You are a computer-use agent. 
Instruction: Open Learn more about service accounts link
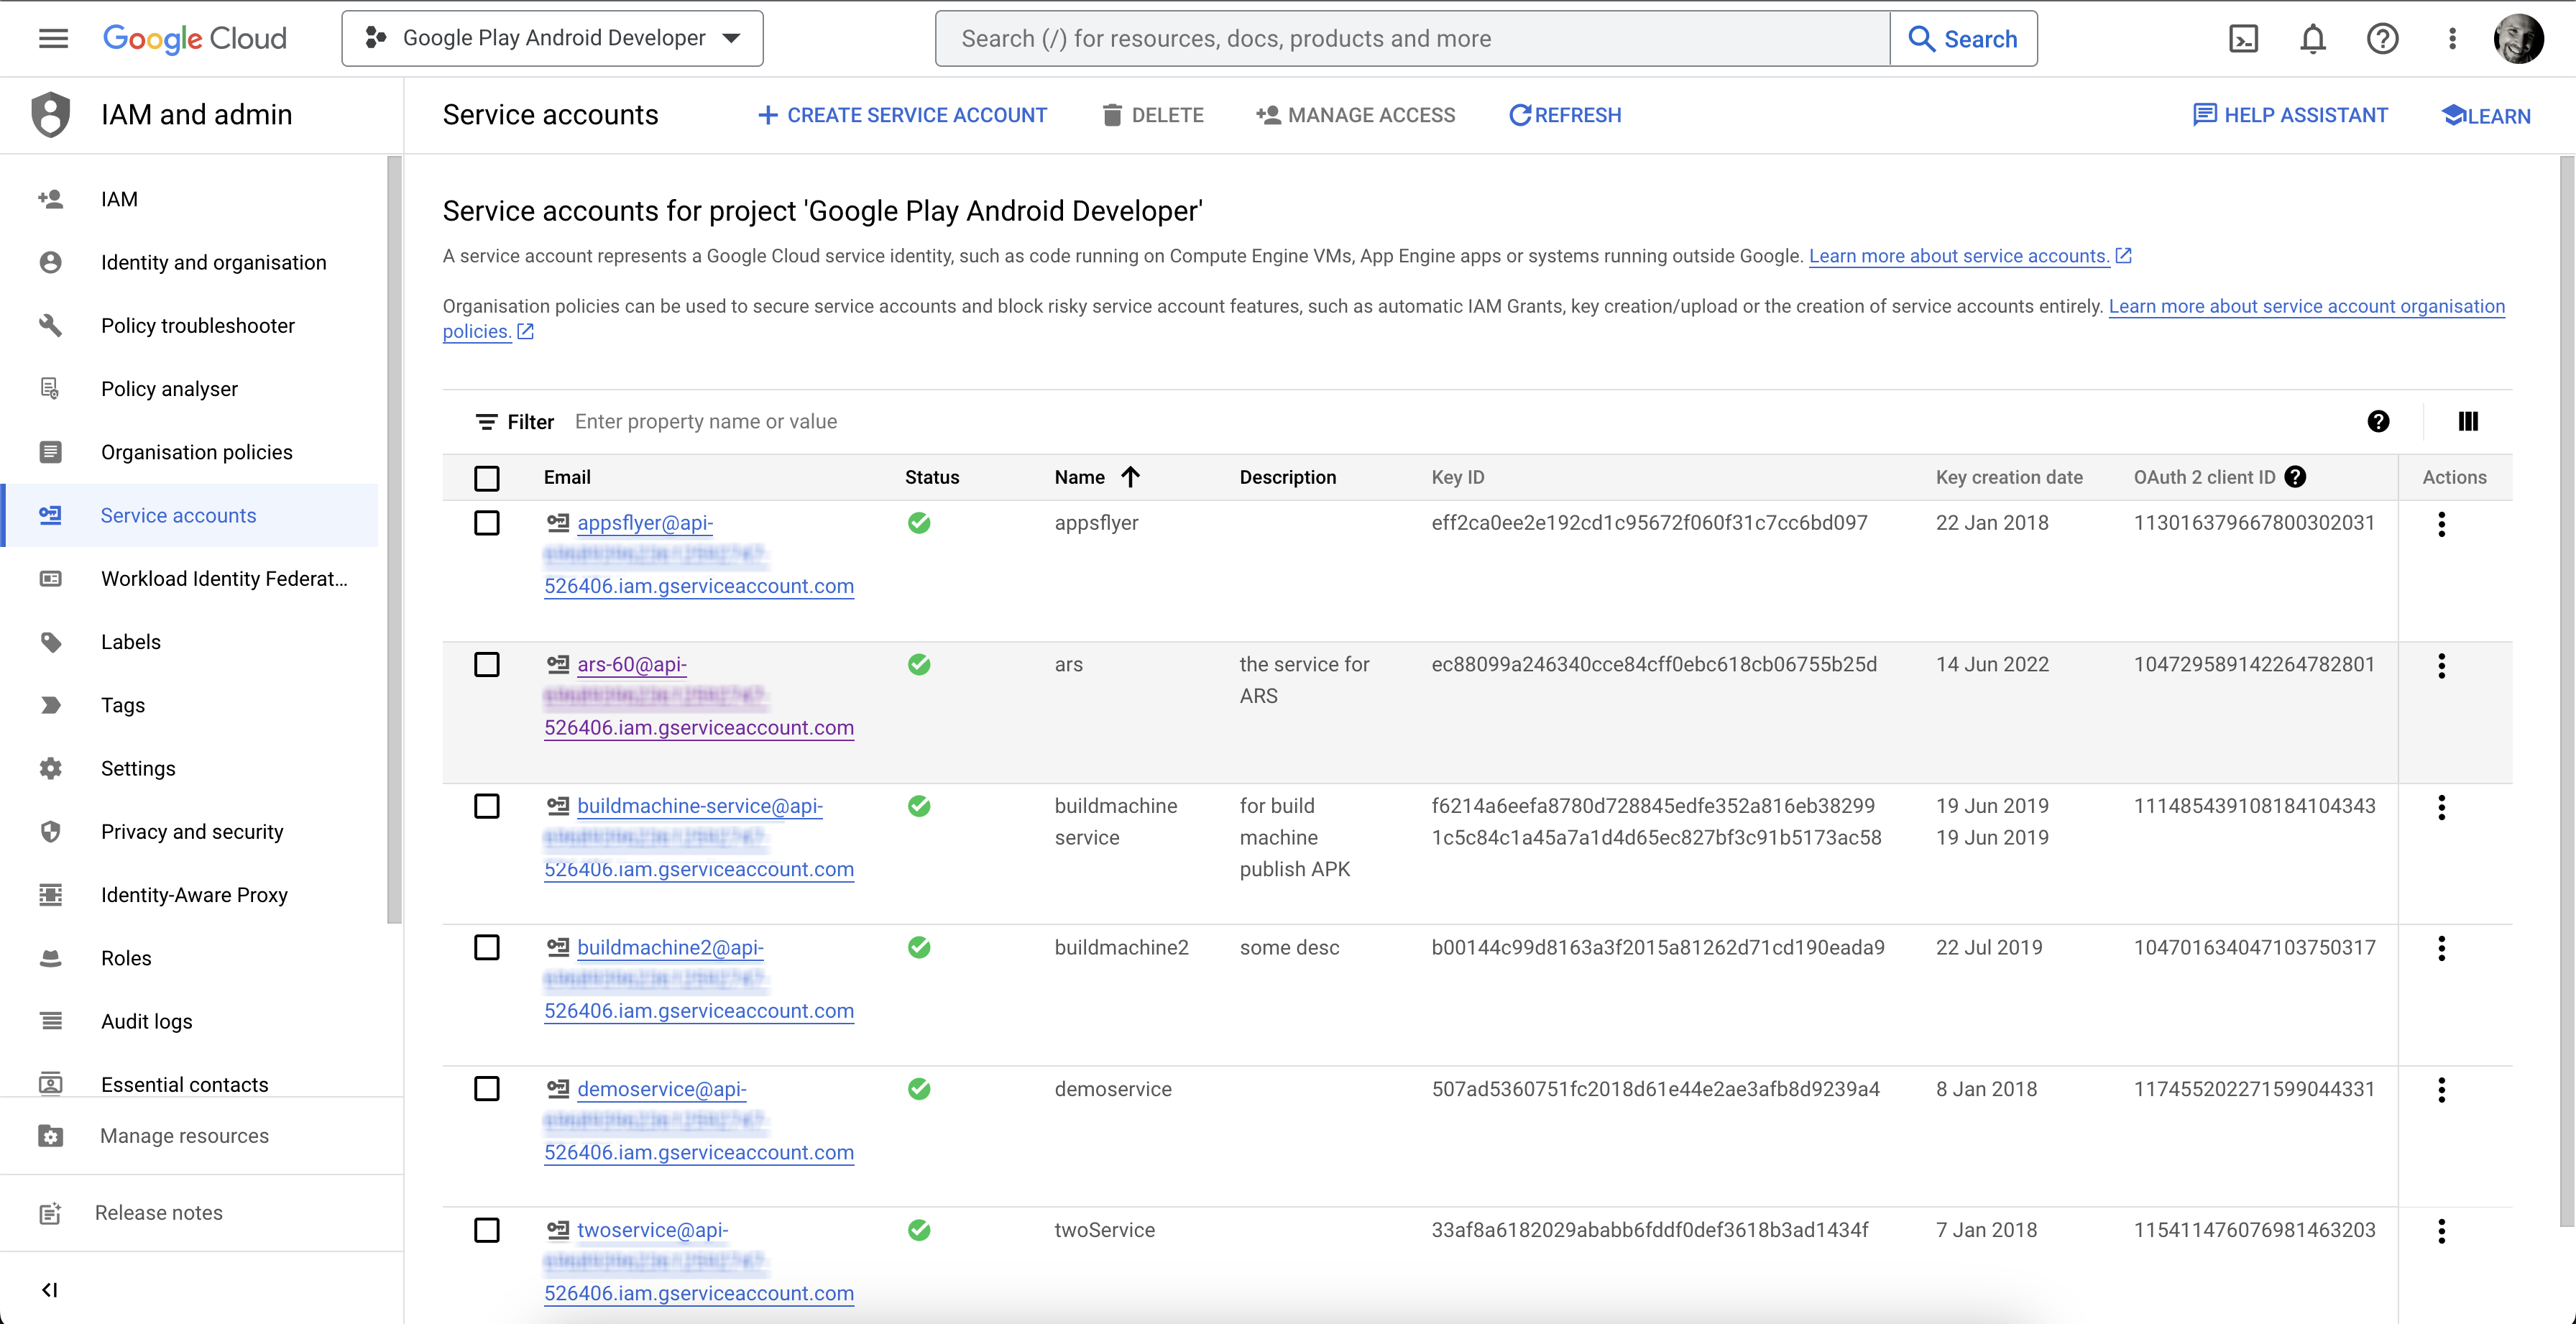click(x=1958, y=256)
